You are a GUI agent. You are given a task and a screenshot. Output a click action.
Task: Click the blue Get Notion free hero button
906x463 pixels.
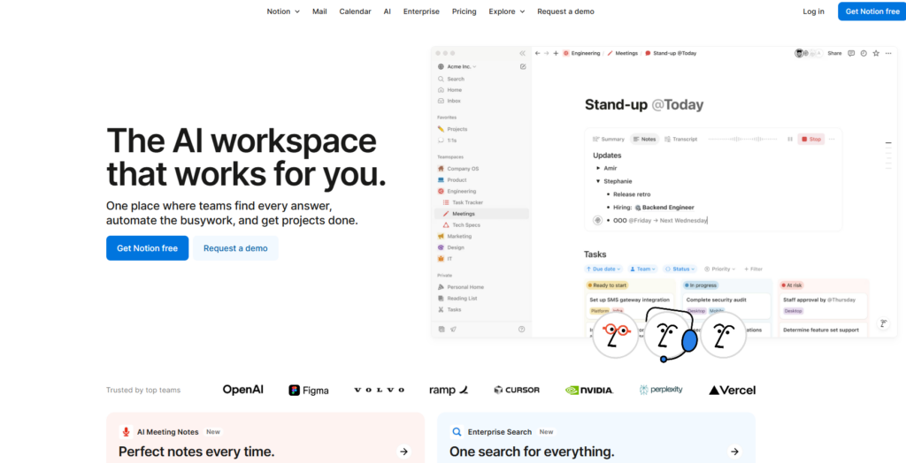[x=147, y=248]
